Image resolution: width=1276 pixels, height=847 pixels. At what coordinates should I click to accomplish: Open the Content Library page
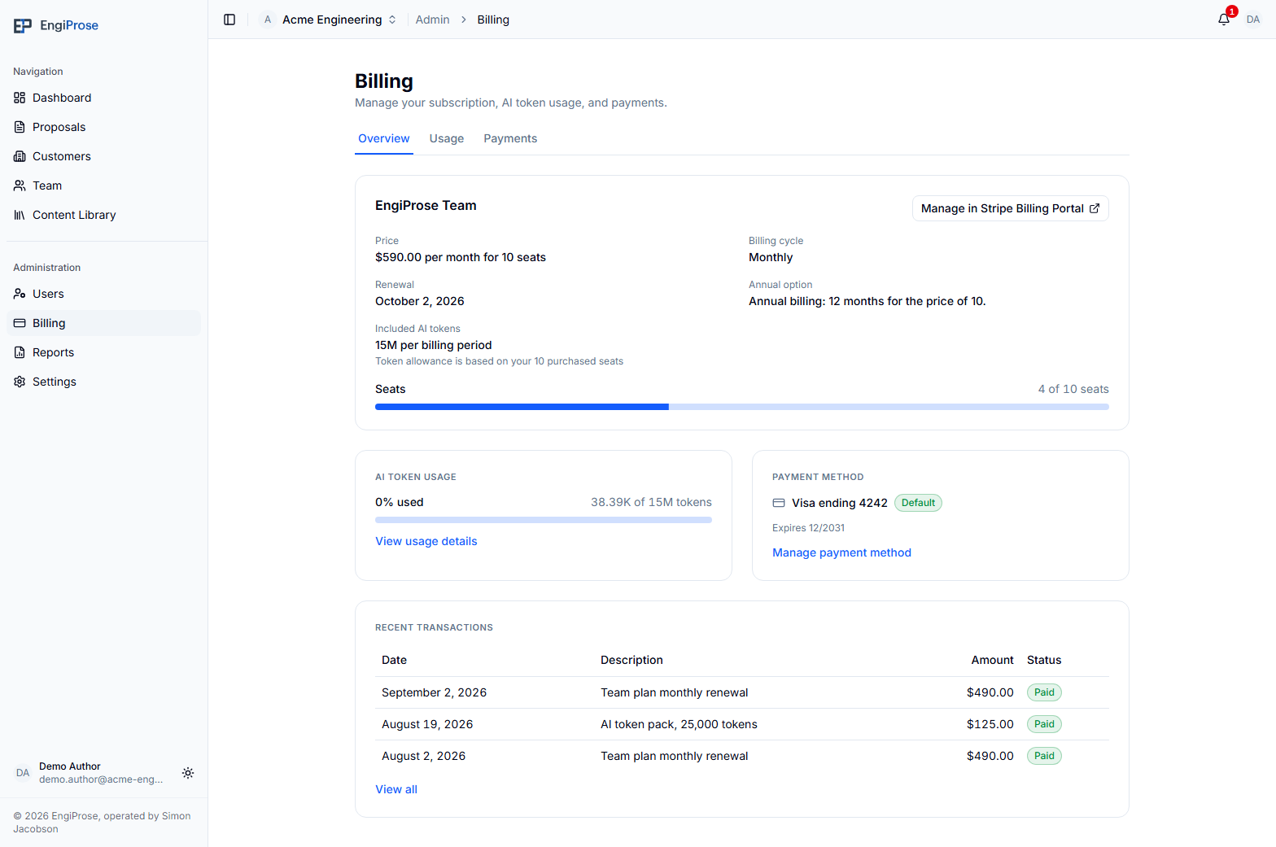(103, 215)
